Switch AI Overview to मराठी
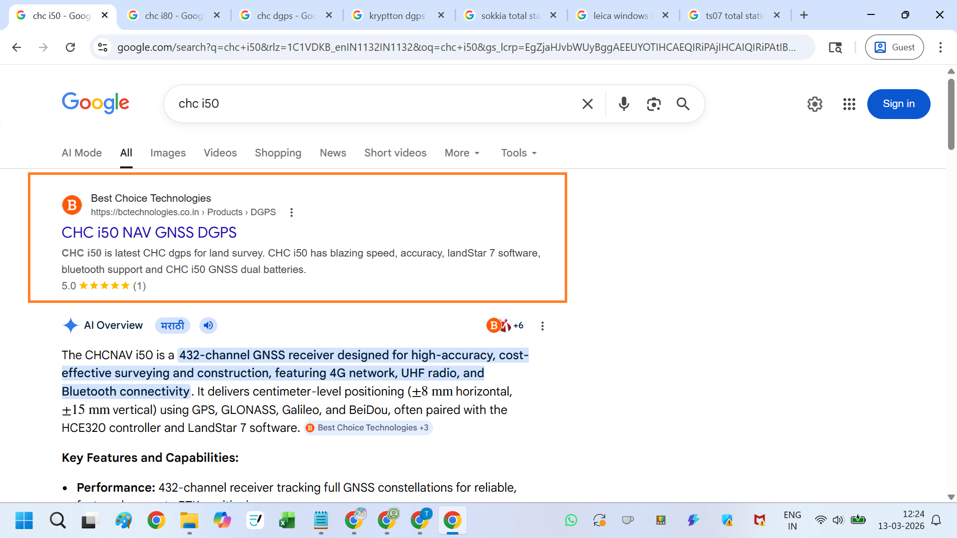 click(172, 325)
